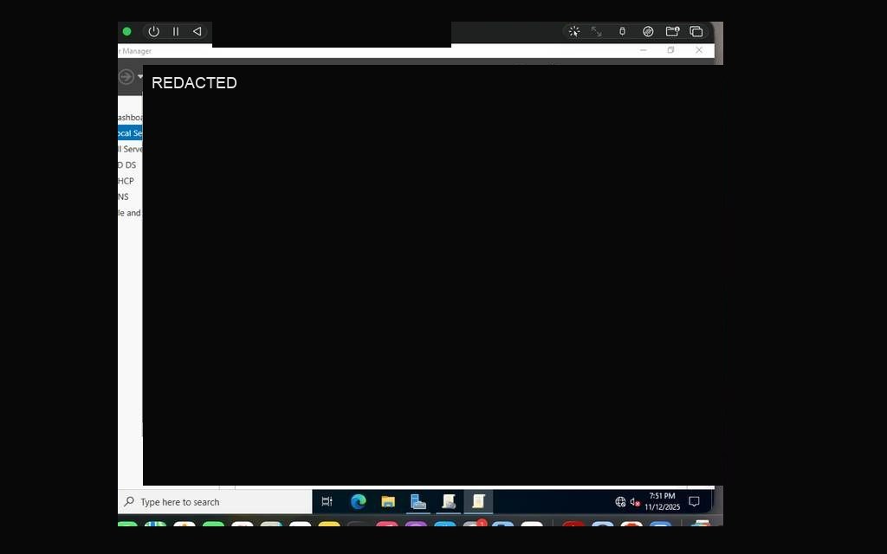Open the Windows notification center icon

(694, 501)
